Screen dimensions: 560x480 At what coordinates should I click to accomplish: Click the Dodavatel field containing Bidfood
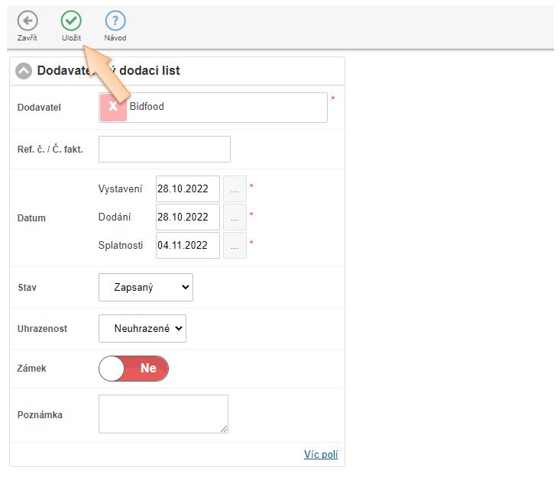(225, 108)
